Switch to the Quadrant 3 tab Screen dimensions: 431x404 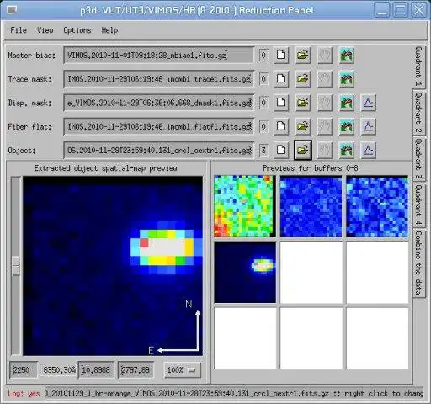point(418,159)
